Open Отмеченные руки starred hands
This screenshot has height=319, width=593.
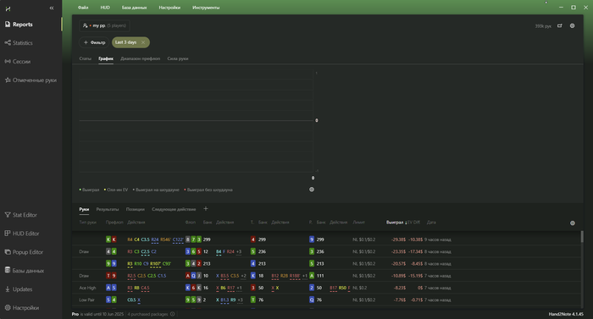(30, 80)
